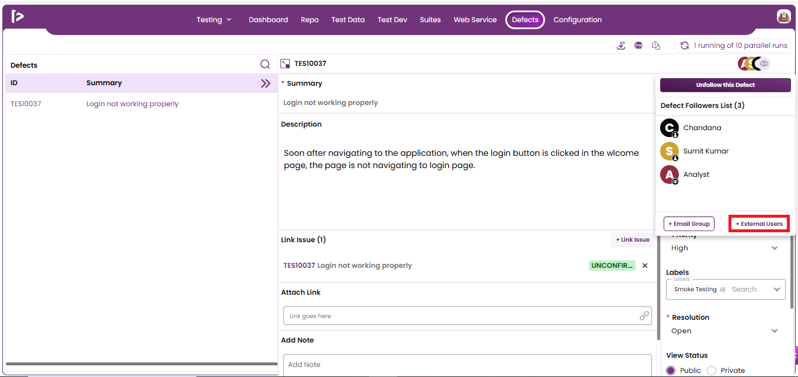Remove linked issue TES10037 with X
This screenshot has width=798, height=377.
point(645,266)
